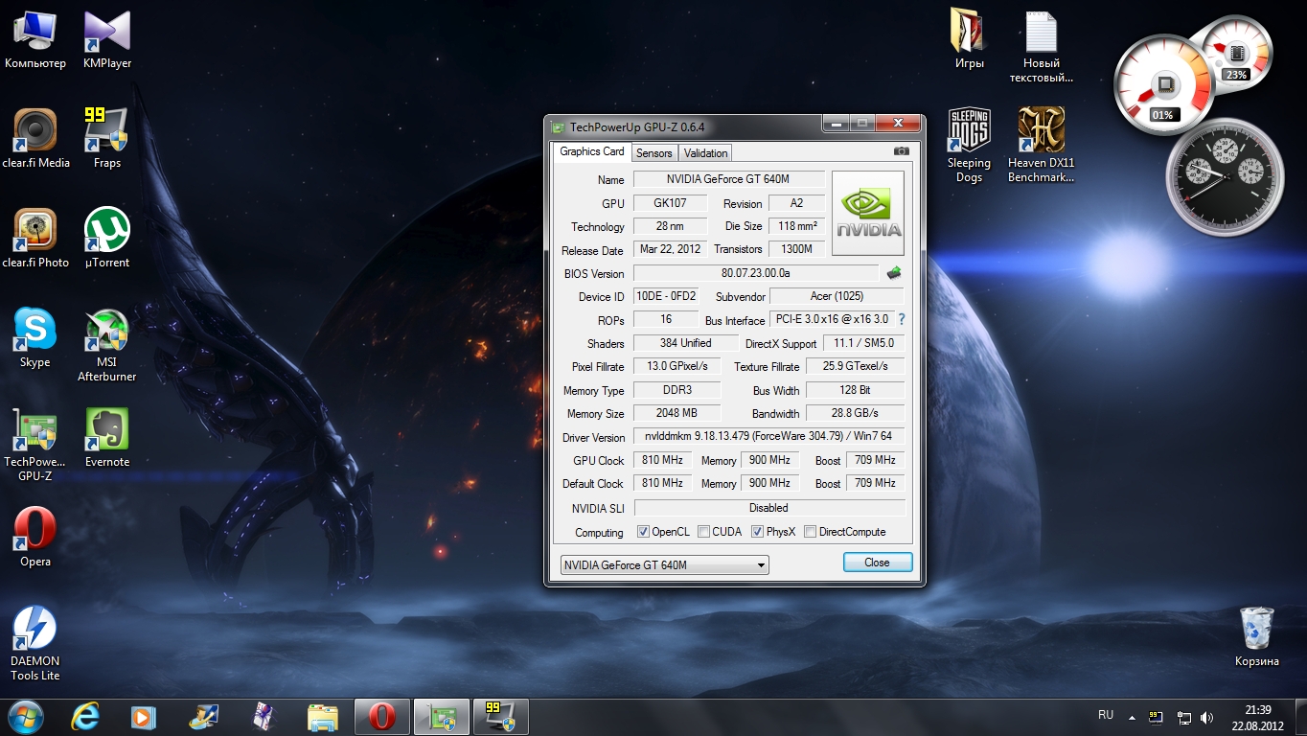The width and height of the screenshot is (1307, 736).
Task: Select the clear.fi Photo desktop shortcut
Action: click(35, 240)
